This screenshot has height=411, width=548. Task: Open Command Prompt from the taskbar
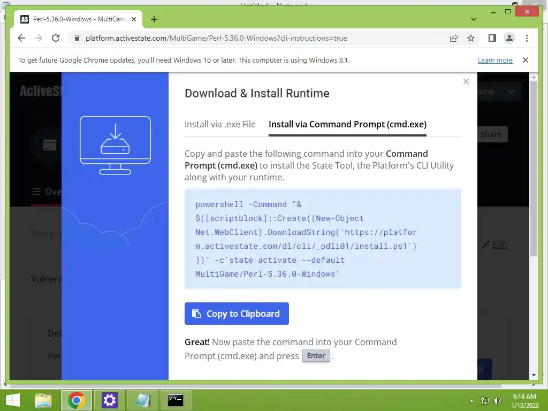[x=176, y=400]
